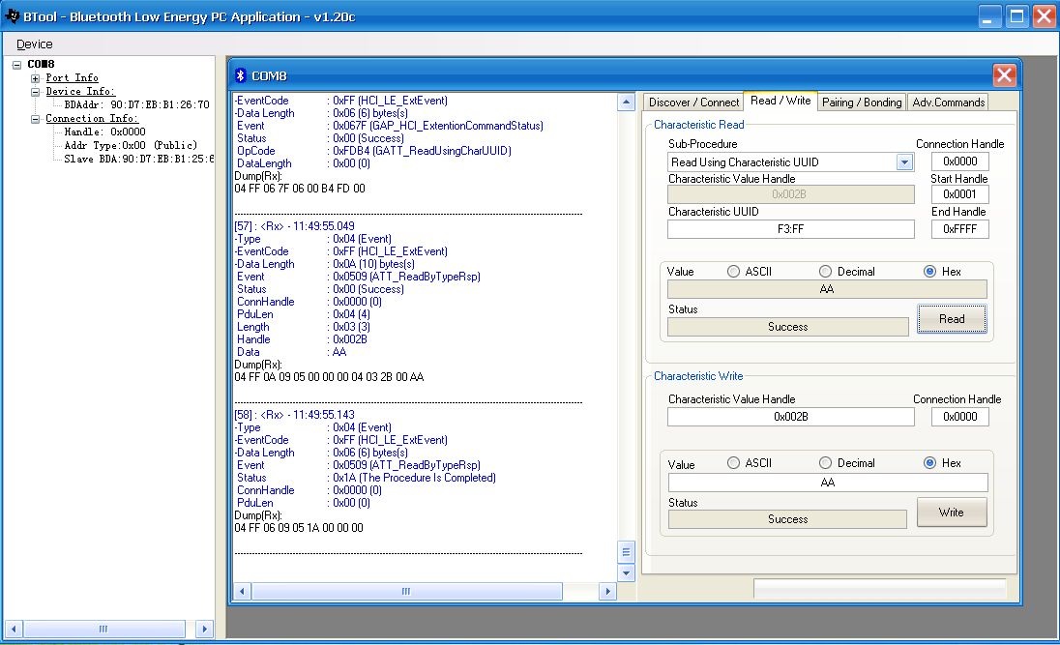Select the Device Info tree item
This screenshot has width=1060, height=645.
[79, 92]
